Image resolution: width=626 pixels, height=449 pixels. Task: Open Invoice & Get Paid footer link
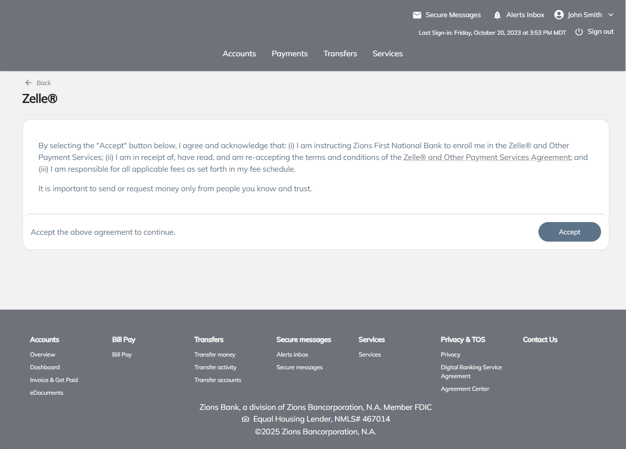pos(54,380)
